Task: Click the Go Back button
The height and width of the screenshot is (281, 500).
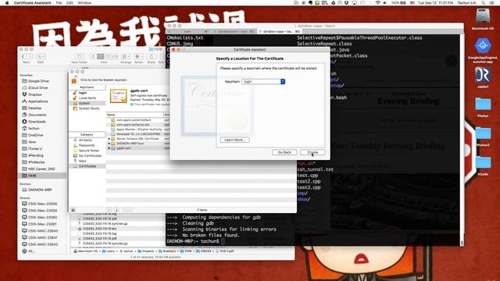Action: pos(284,152)
